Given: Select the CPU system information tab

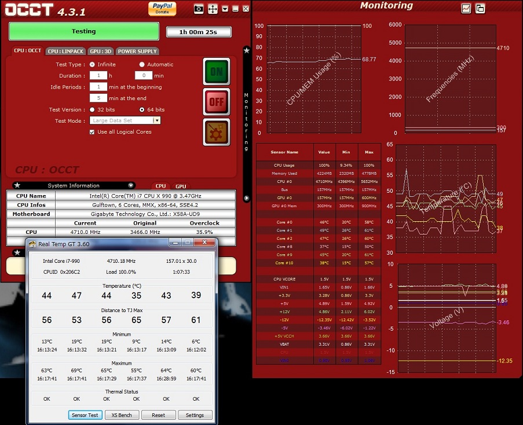Looking at the screenshot, I should click(160, 186).
